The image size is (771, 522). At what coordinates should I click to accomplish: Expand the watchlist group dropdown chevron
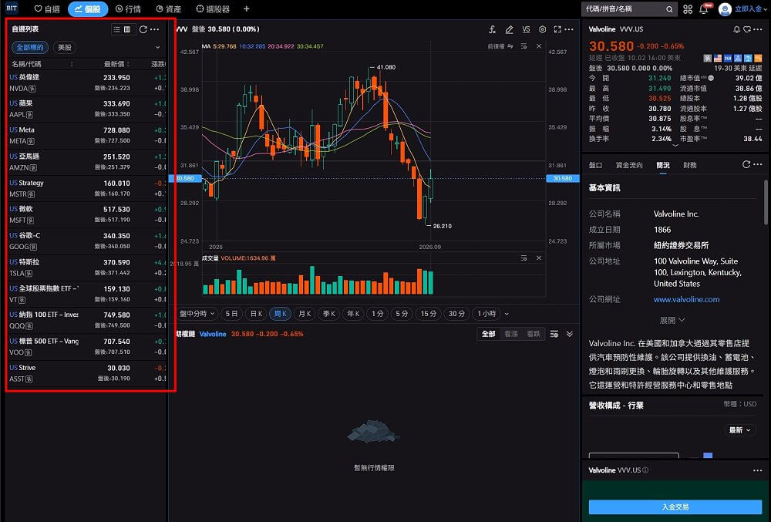point(158,48)
